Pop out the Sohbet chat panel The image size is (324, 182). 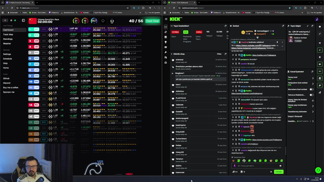tap(283, 26)
